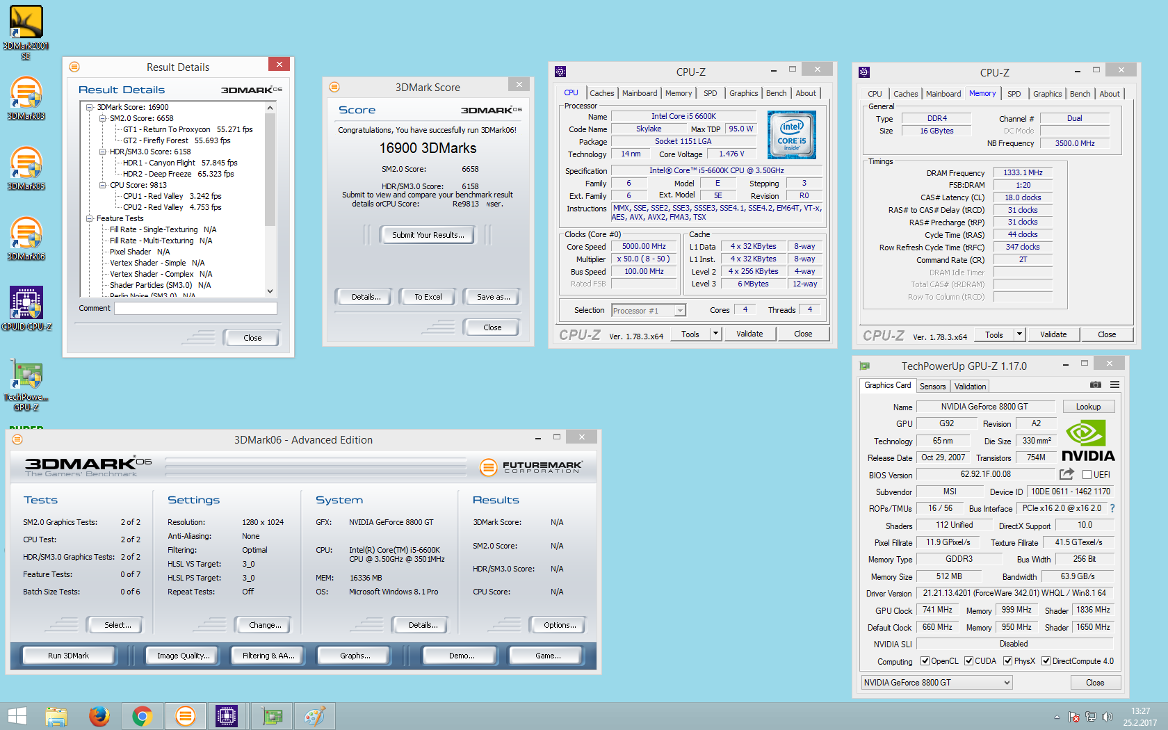Screen dimensions: 1168x730
Task: Open the 3DMark03 desktop shortcut
Action: pos(26,98)
